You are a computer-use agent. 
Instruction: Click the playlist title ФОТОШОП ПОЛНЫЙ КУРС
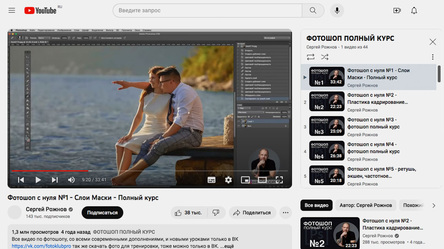pos(350,39)
